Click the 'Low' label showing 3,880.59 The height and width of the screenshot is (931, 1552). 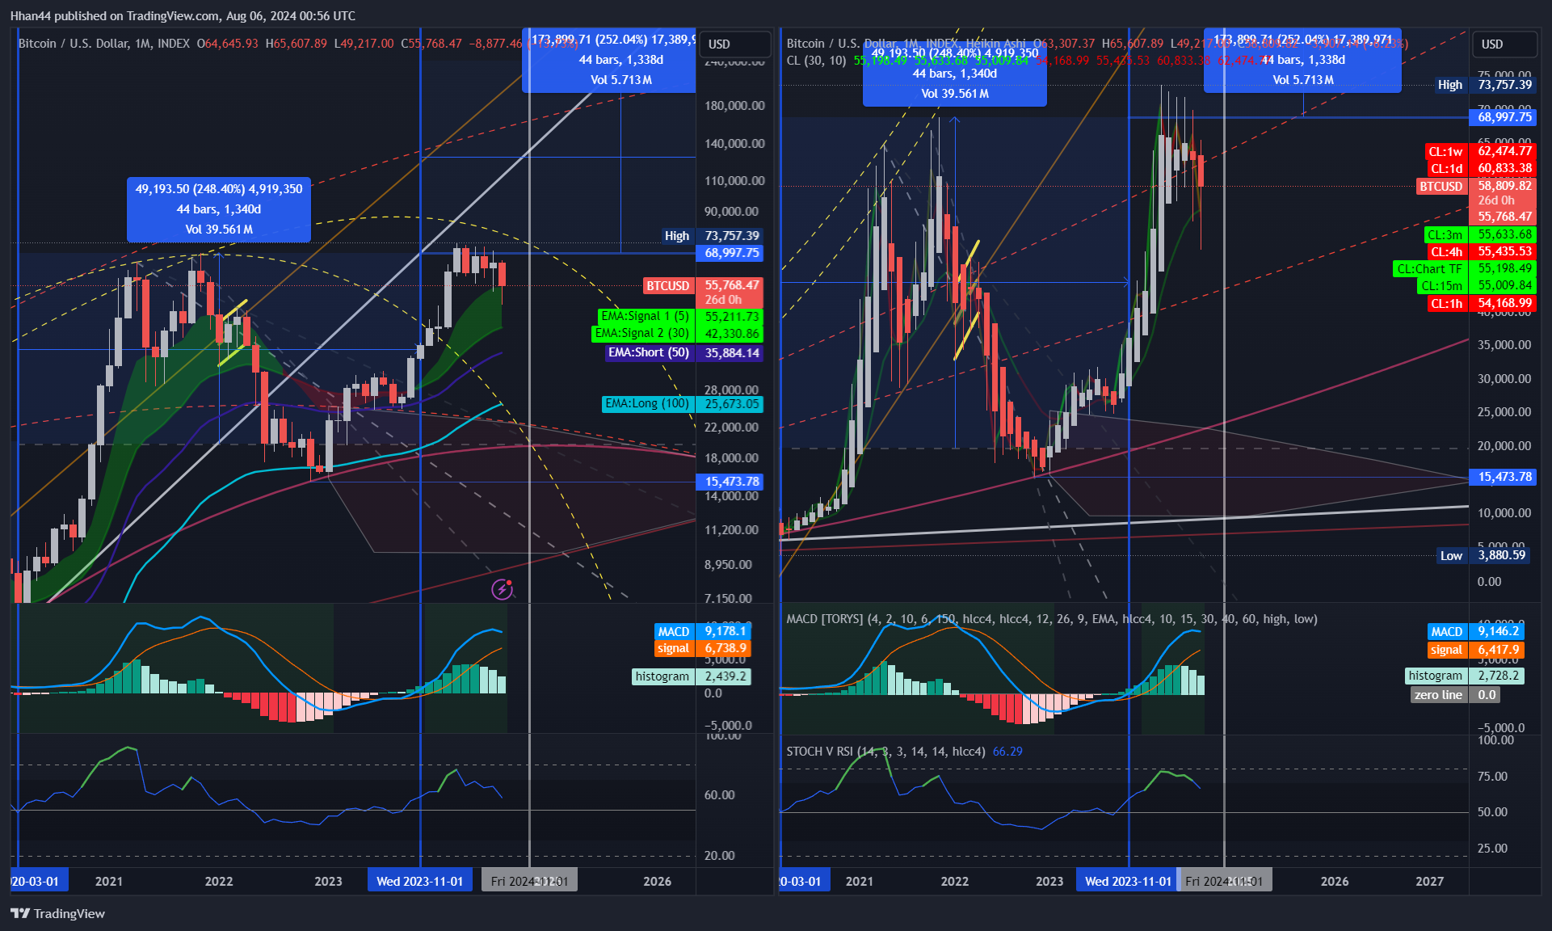[1451, 555]
